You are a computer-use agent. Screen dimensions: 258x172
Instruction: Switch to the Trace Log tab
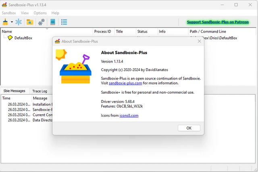[40, 91]
